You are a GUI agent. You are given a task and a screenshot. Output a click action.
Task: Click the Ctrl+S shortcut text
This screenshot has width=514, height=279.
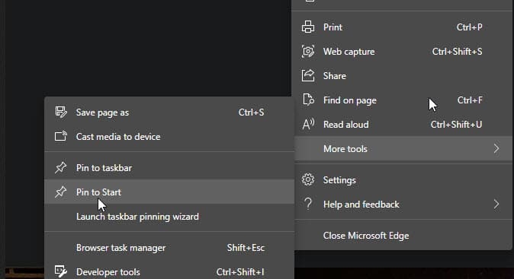pos(251,113)
